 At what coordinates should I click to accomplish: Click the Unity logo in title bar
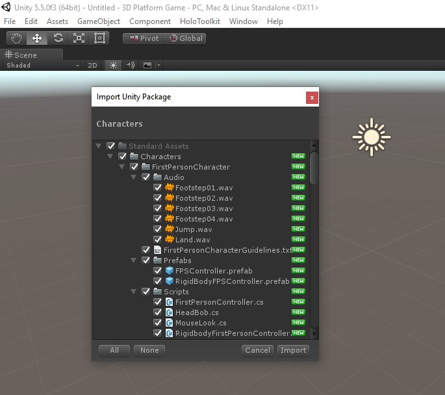[x=6, y=7]
